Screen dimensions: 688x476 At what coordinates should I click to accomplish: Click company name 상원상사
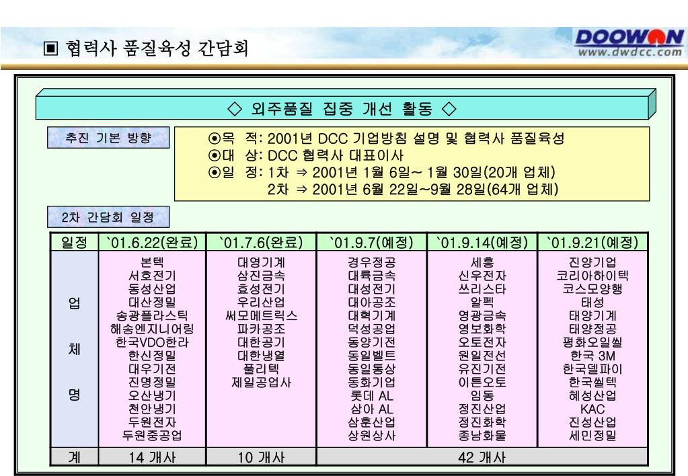372,435
